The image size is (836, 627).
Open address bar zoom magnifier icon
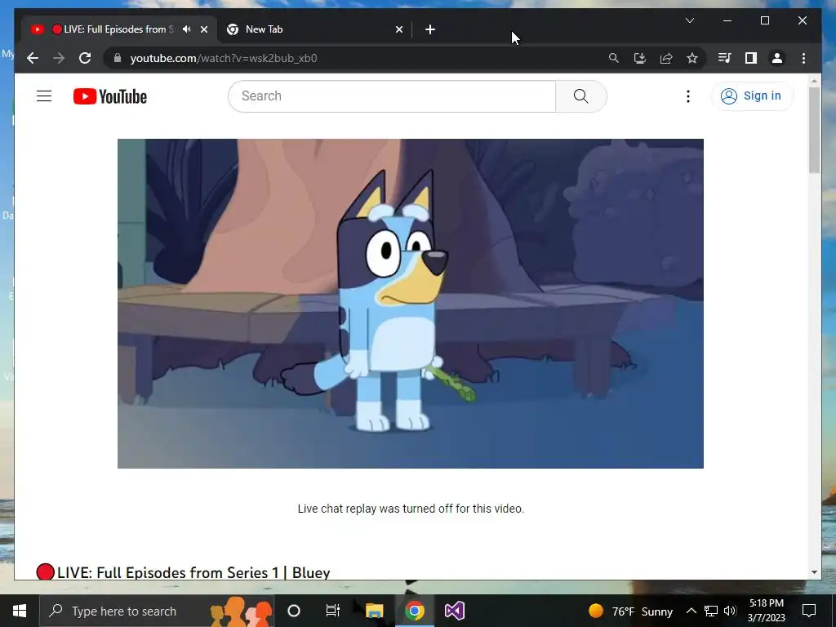coord(614,58)
